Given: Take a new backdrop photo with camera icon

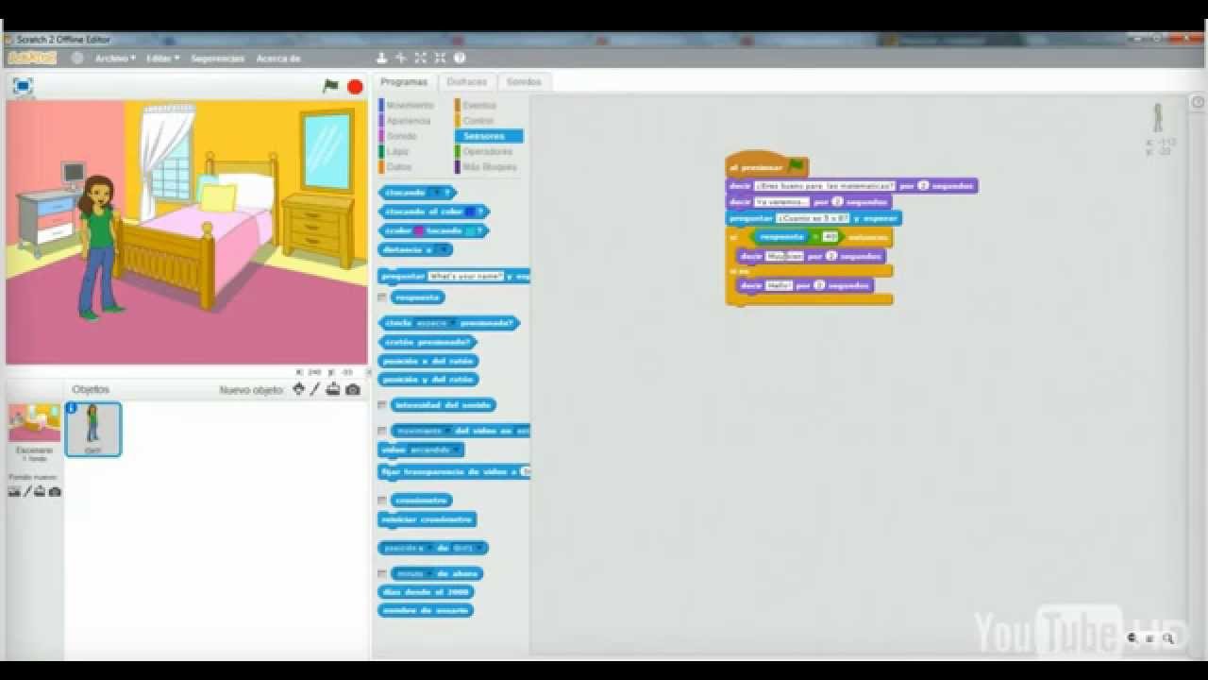Looking at the screenshot, I should 55,491.
